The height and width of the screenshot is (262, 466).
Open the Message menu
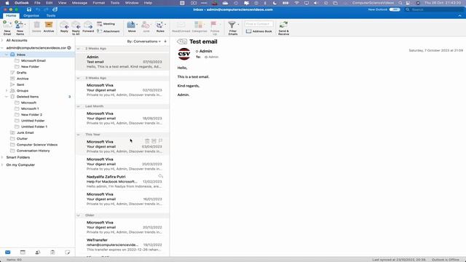tap(79, 3)
